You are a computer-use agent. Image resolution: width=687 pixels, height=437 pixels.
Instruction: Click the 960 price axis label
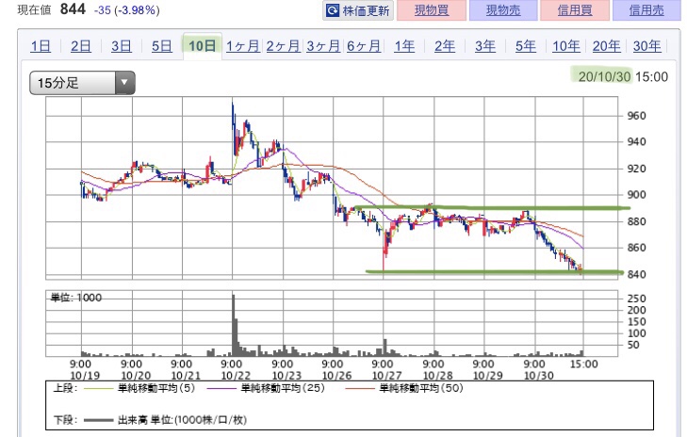point(636,116)
